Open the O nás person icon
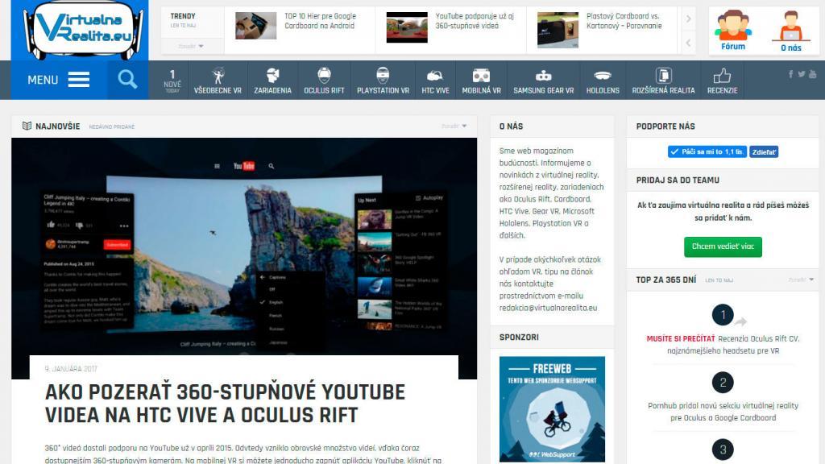 pos(791,26)
